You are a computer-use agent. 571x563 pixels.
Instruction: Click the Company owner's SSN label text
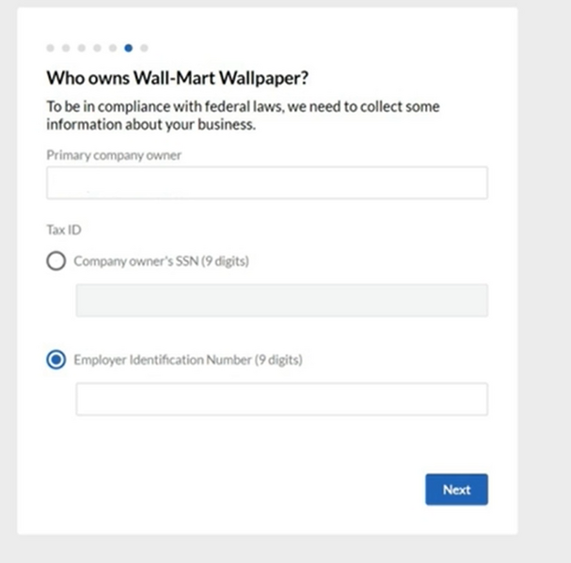pyautogui.click(x=161, y=262)
